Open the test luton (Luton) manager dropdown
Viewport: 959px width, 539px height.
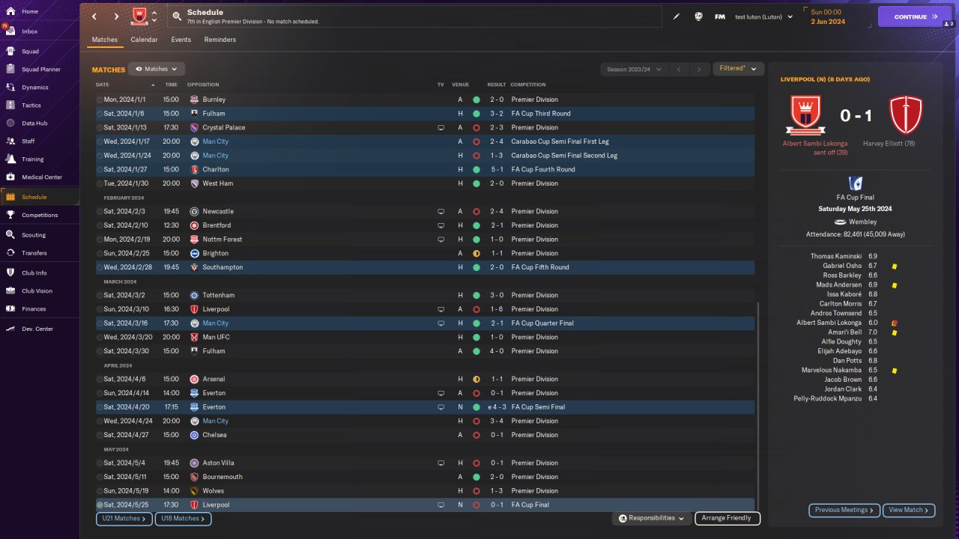pos(763,16)
